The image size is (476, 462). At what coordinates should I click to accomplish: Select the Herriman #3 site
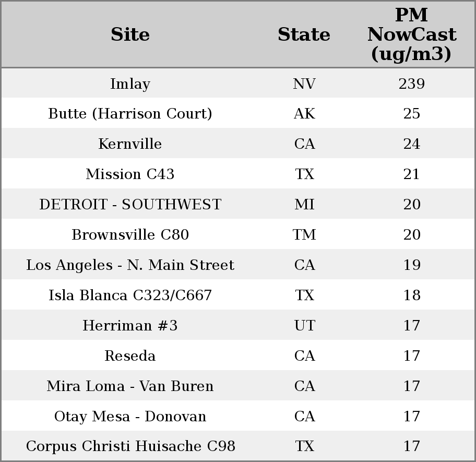(130, 326)
